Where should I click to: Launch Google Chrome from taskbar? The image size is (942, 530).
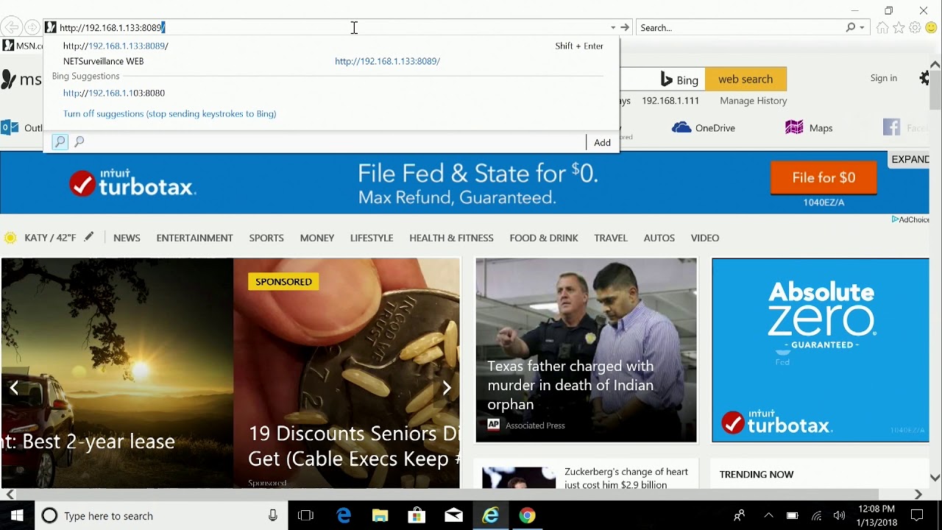point(527,516)
